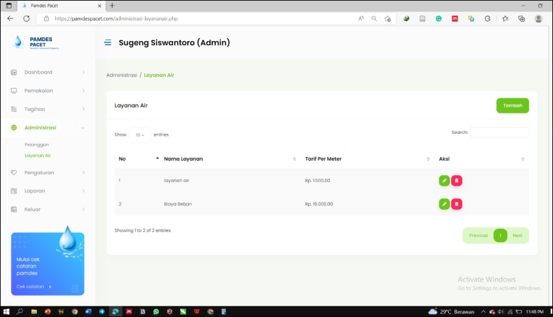This screenshot has height=317, width=553.
Task: Click the green Tambah button
Action: click(x=512, y=106)
